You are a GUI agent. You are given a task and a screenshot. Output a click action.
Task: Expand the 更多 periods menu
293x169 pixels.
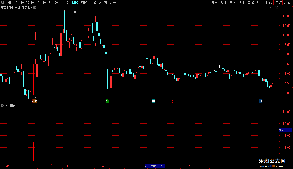coord(114,2)
